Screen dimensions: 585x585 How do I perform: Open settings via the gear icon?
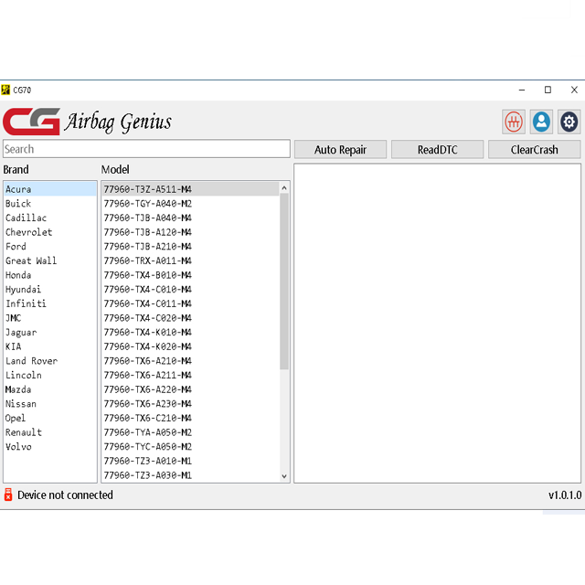[x=569, y=122]
